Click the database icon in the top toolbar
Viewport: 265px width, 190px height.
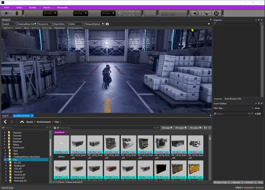(196, 13)
